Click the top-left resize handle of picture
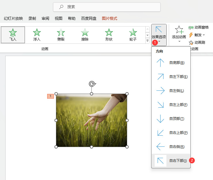This screenshot has height=180, width=213. pyautogui.click(x=56, y=94)
